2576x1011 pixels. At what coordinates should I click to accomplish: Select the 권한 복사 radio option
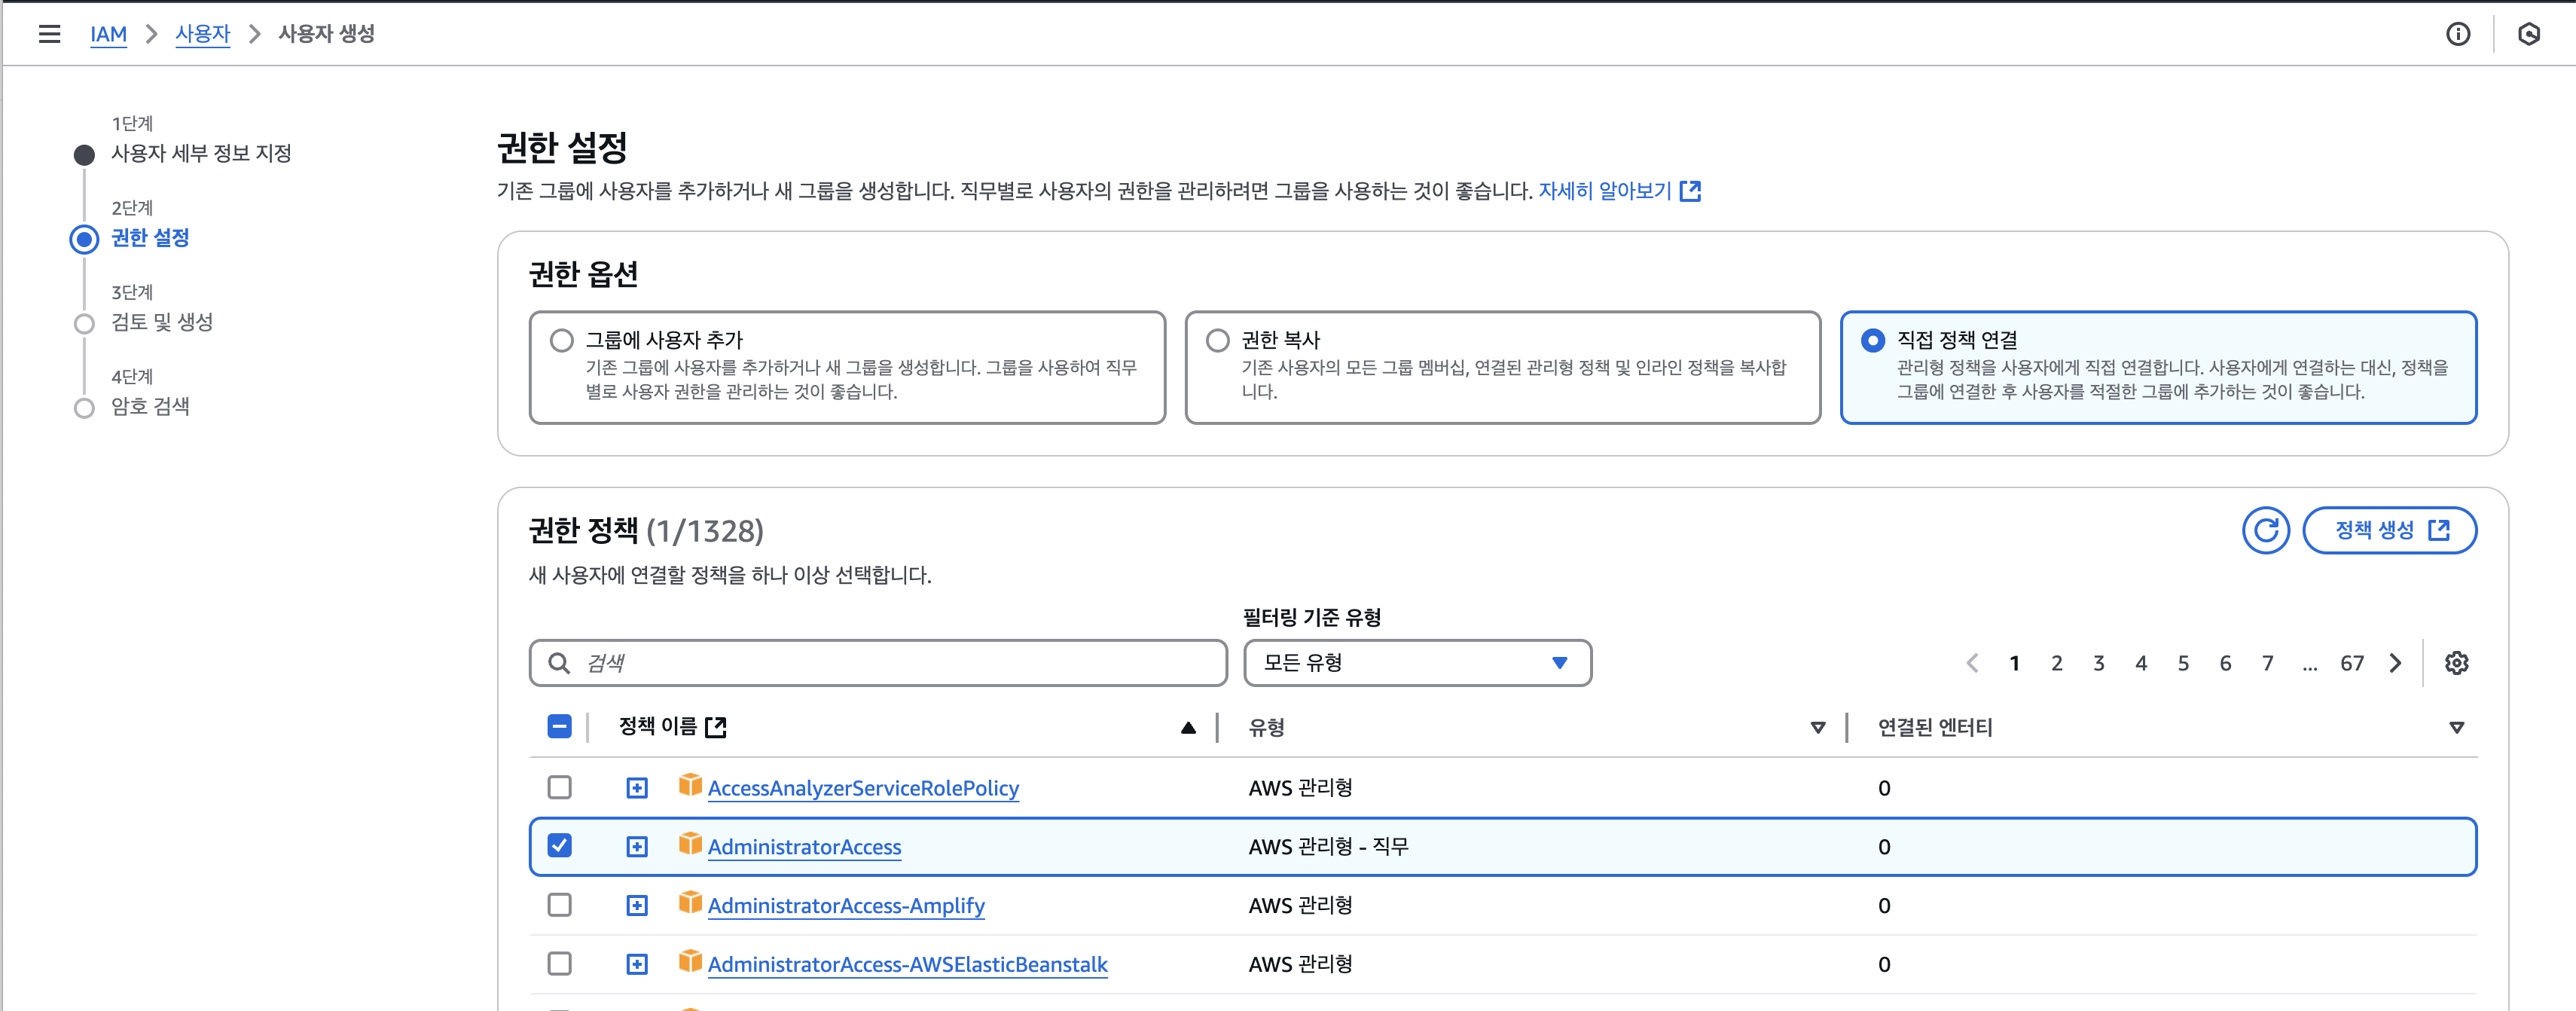pyautogui.click(x=1217, y=340)
